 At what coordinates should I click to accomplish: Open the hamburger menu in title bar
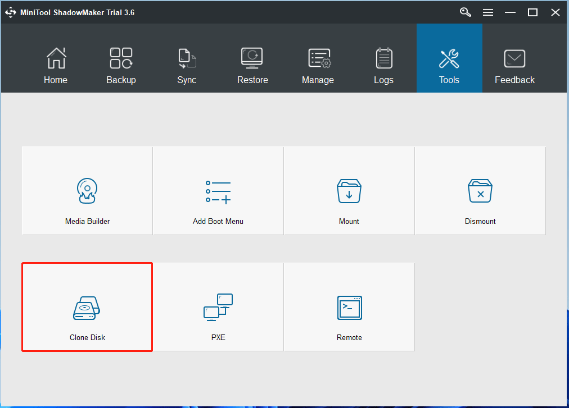488,12
